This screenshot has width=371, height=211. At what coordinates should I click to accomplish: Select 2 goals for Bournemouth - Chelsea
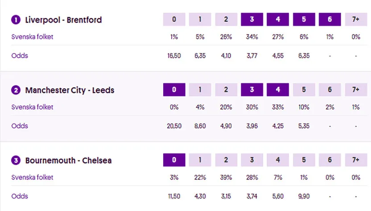[226, 160]
